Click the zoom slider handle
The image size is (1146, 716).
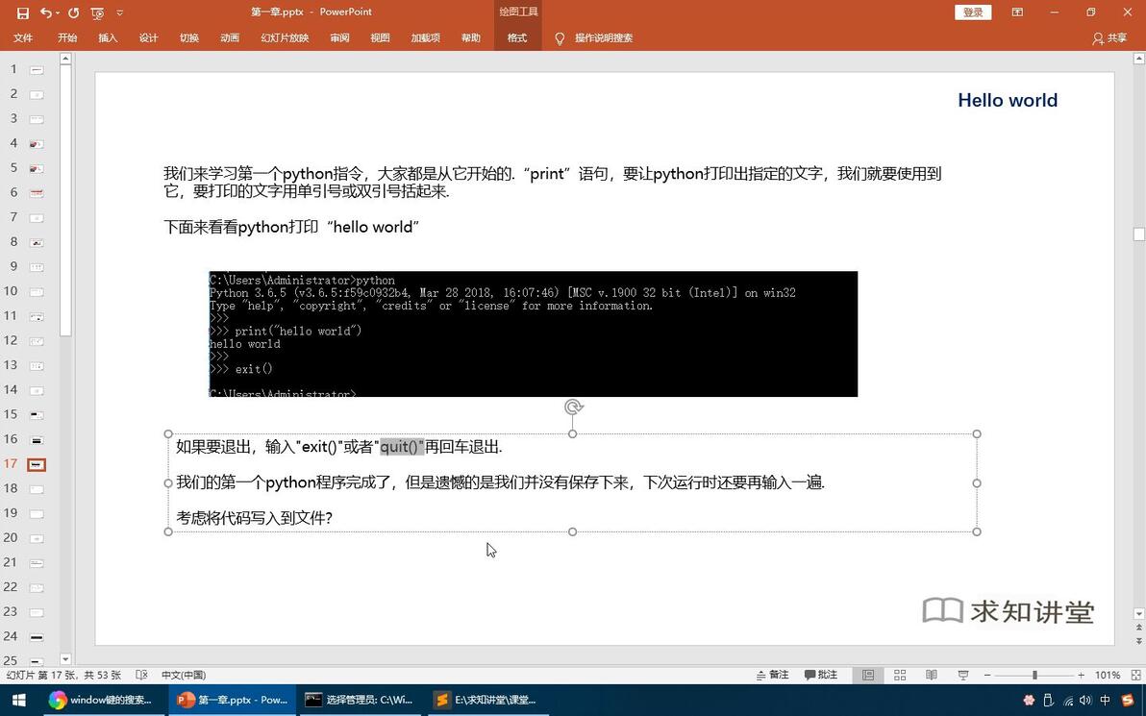tap(1034, 675)
